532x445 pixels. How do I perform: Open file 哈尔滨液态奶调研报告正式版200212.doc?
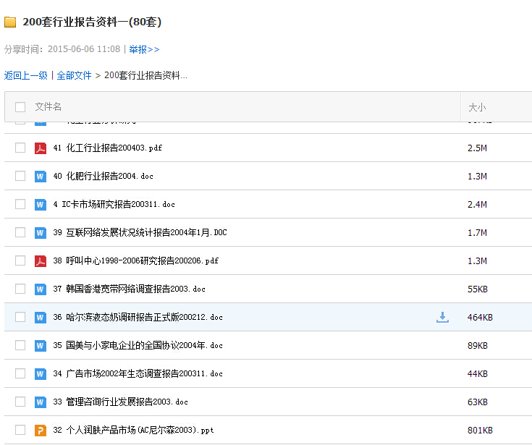click(x=144, y=317)
